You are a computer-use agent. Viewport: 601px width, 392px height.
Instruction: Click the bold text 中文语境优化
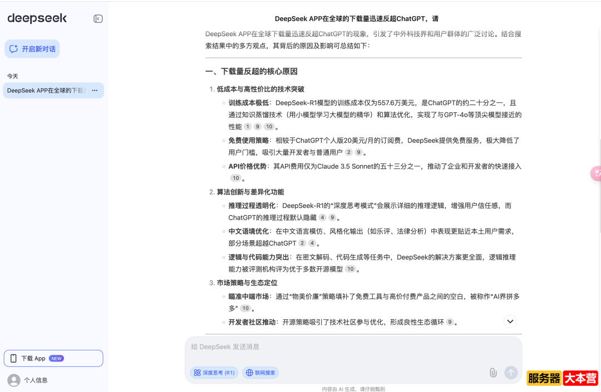coord(249,232)
